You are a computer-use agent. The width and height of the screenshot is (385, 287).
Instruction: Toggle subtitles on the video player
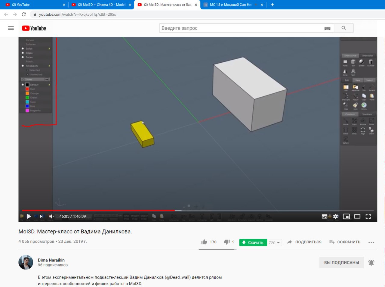pos(325,216)
